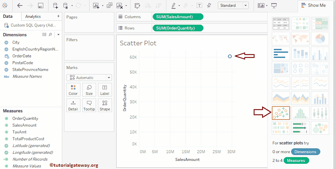Image resolution: width=335 pixels, height=169 pixels.
Task: Select the pie chart in Show Me
Action: [320, 38]
